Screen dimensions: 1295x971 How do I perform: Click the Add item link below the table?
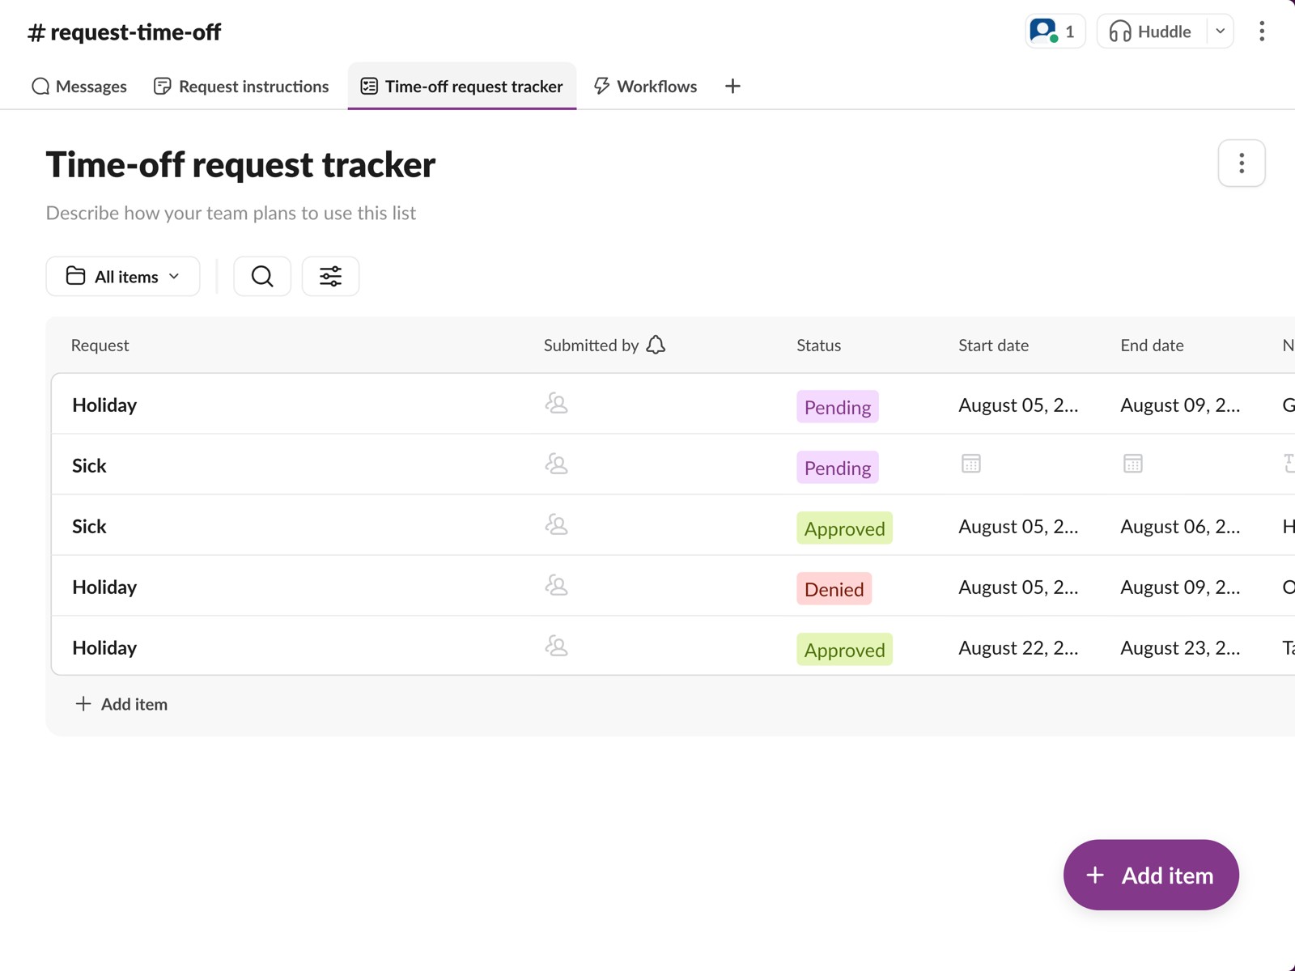[x=121, y=704]
